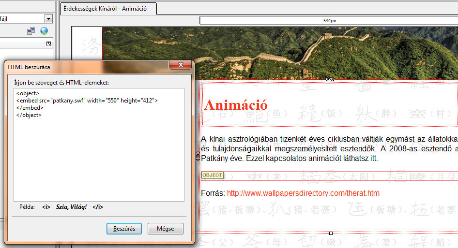Click the paragraph about kínai asztrológiában
This screenshot has height=248, width=458.
click(x=330, y=149)
